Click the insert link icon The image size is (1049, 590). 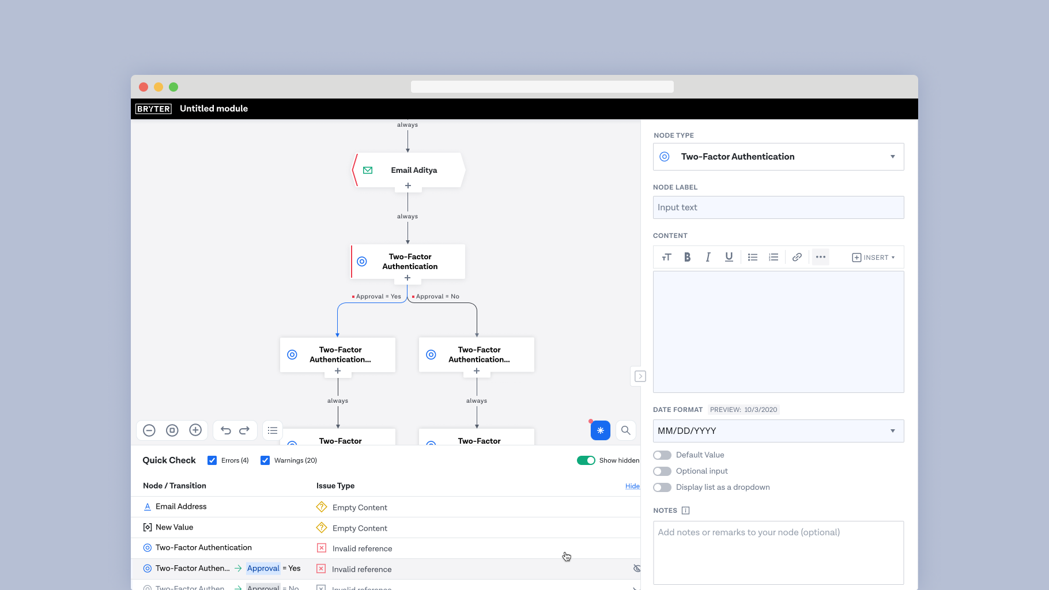(x=797, y=257)
